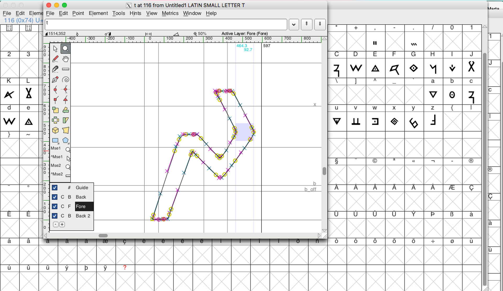Click the glyph editor scroll right arrow
The height and width of the screenshot is (291, 503).
point(319,236)
